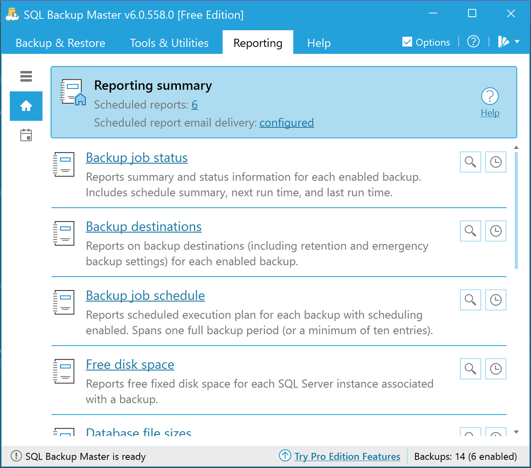Viewport: 531px width, 468px height.
Task: Open the Tools & Utilities tab
Action: tap(169, 43)
